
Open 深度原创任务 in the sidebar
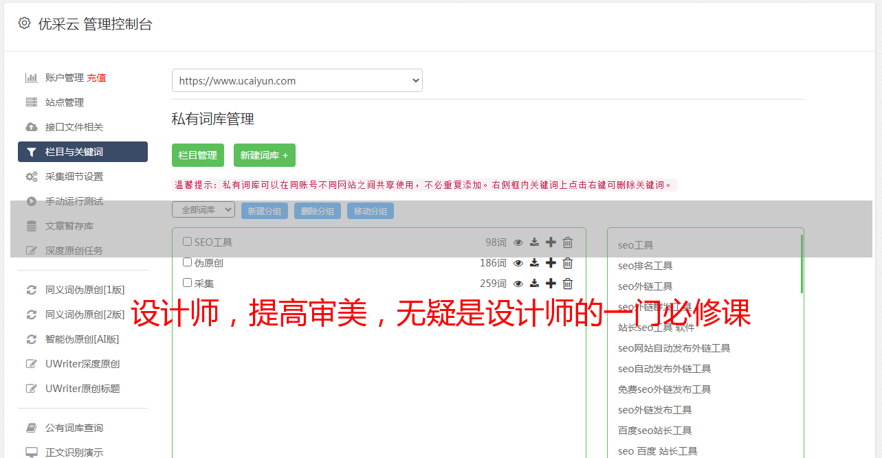point(74,251)
